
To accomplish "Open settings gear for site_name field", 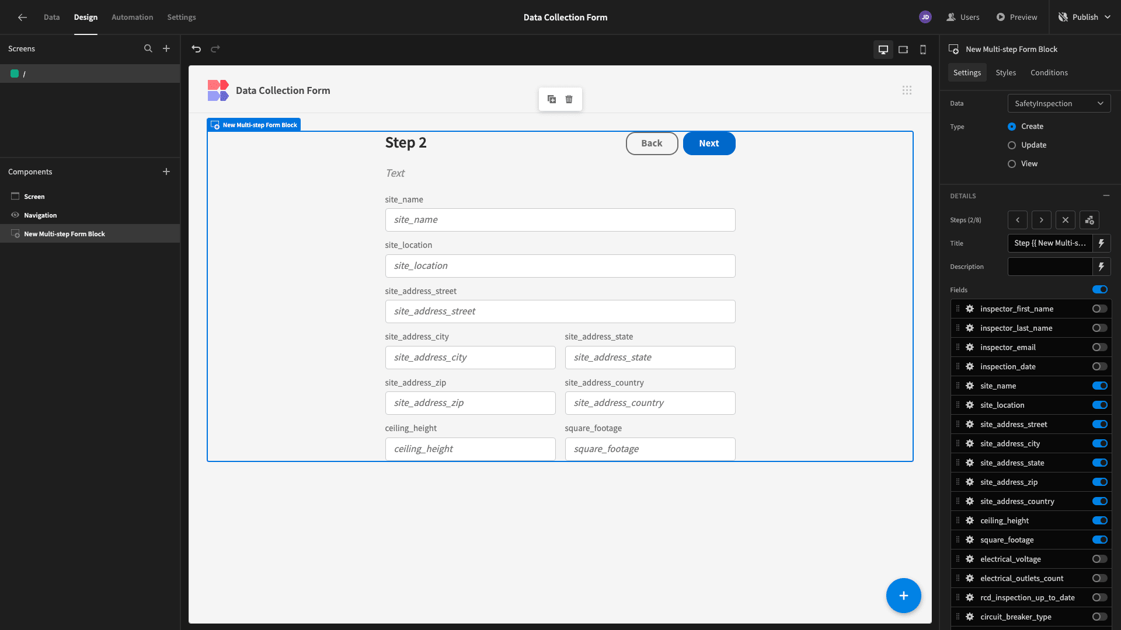I will point(970,386).
